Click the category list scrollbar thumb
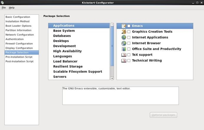The height and width of the screenshot is (130, 204). [x=112, y=46]
